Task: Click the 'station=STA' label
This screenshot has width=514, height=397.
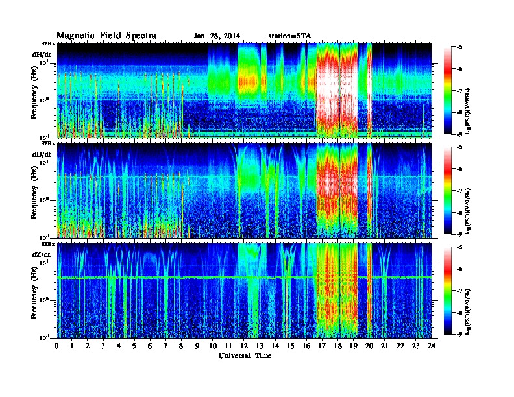Action: click(289, 36)
